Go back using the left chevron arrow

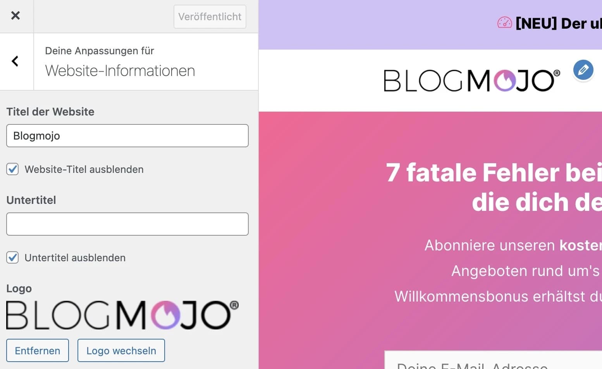coord(15,61)
